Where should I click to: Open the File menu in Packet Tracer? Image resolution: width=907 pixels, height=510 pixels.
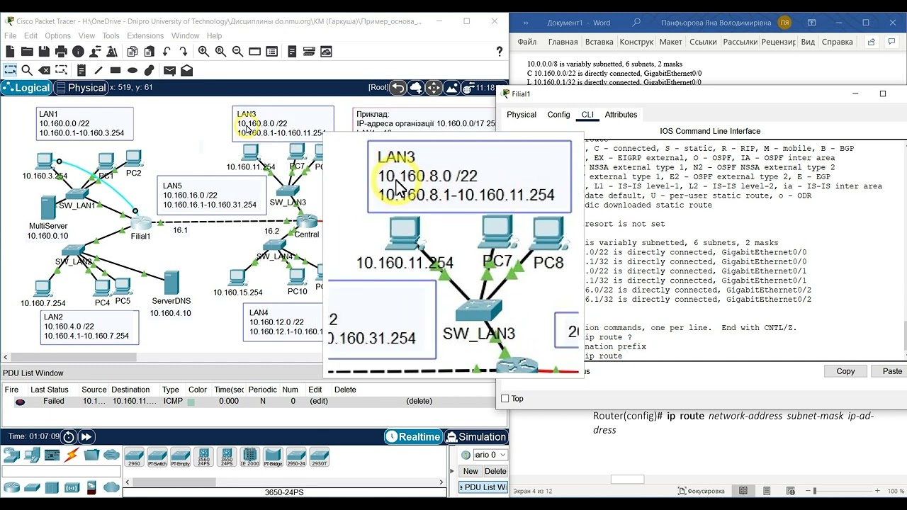[11, 35]
